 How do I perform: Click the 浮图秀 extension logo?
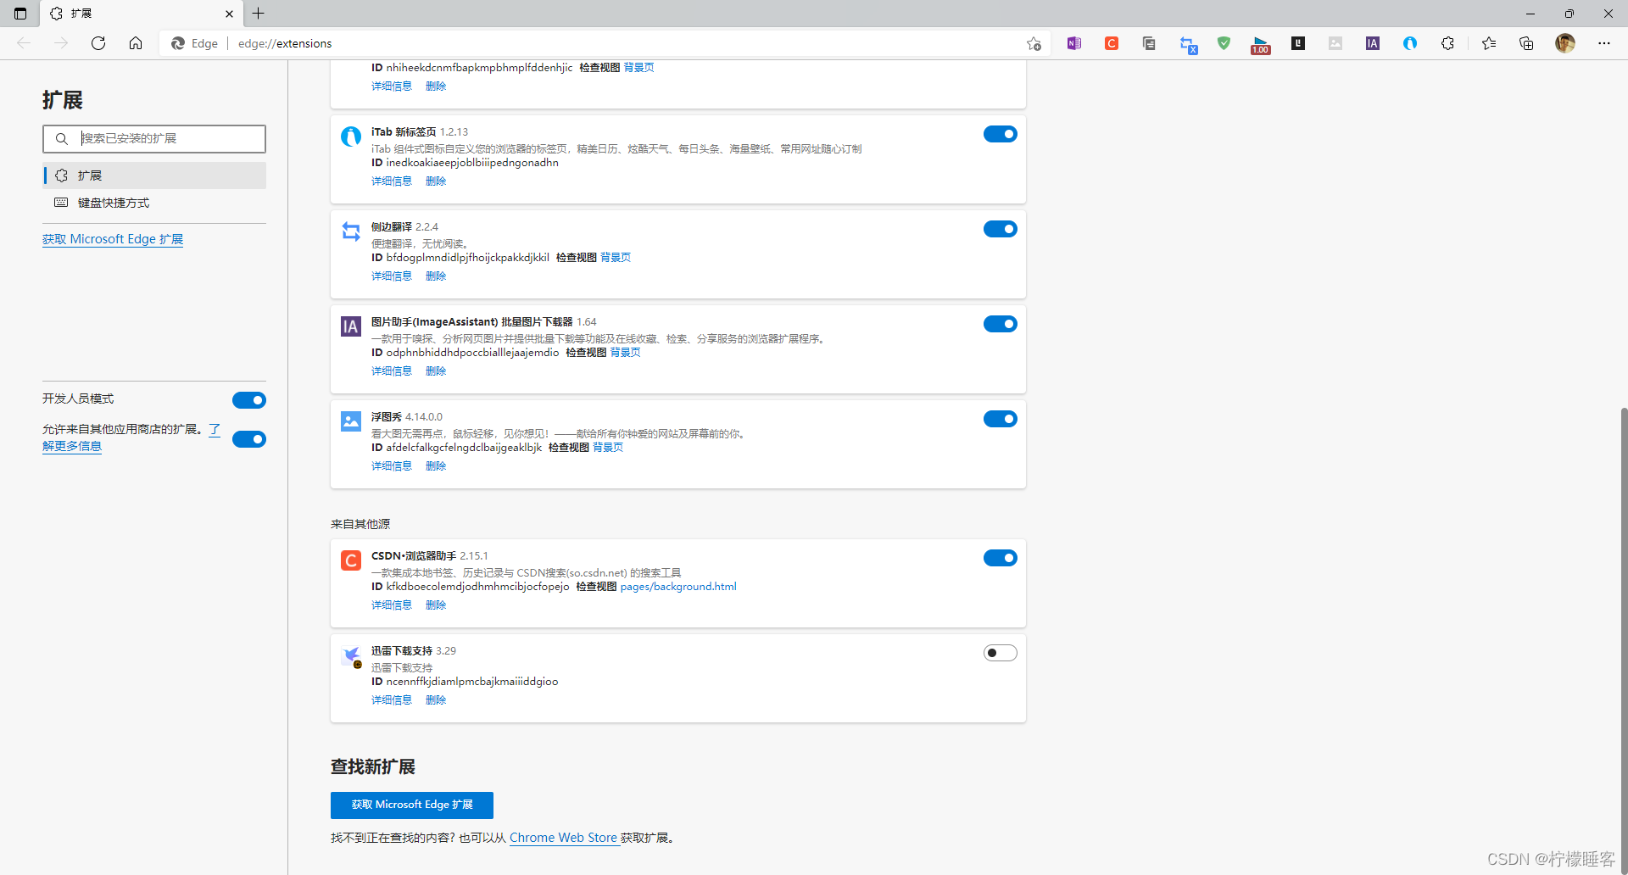(351, 421)
